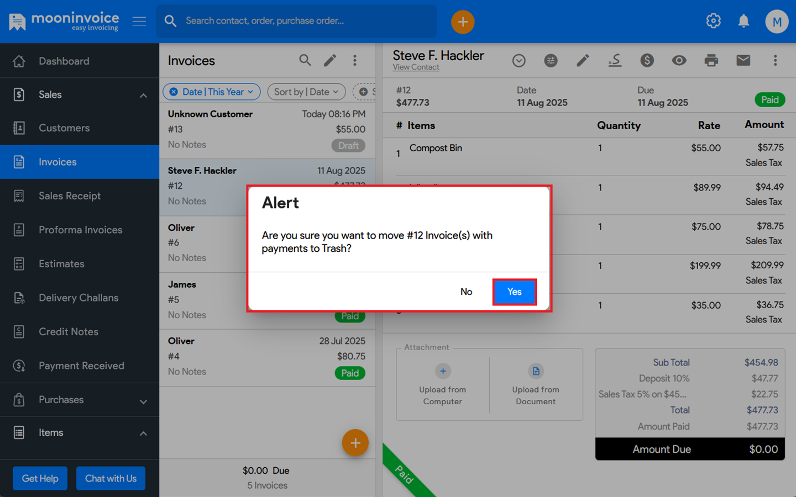Open the View Contact link
The height and width of the screenshot is (497, 796).
coord(416,67)
